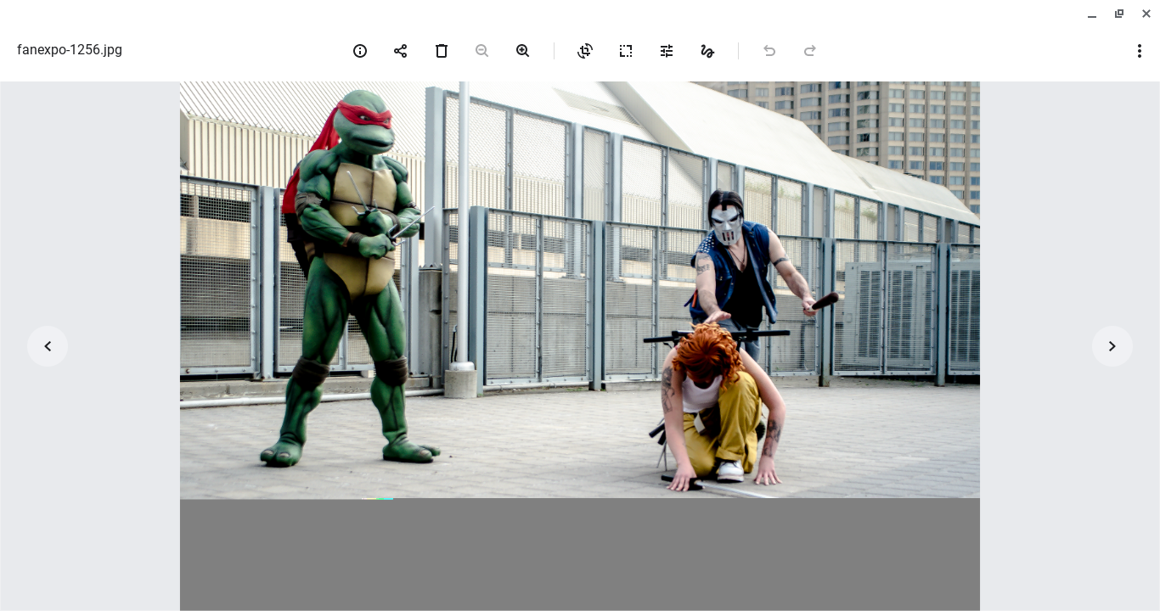Delete the current photo
The width and height of the screenshot is (1160, 611).
(442, 51)
